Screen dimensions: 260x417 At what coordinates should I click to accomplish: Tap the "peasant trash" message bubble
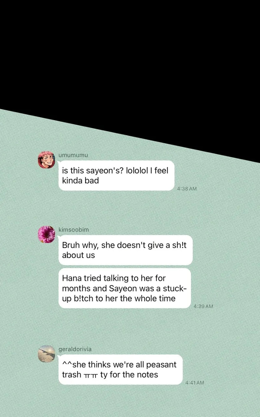121,369
